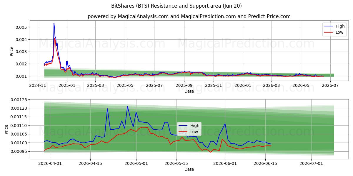
Task: Click the top chart x-axis date 2026-05
Action: pos(301,85)
